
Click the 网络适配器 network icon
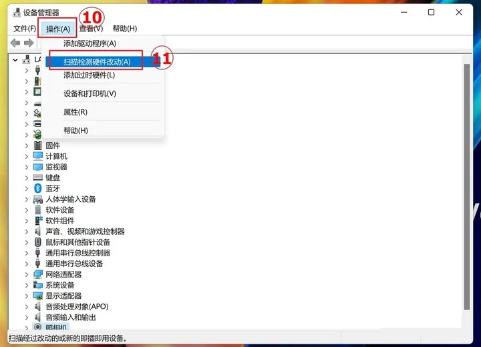[x=38, y=274]
